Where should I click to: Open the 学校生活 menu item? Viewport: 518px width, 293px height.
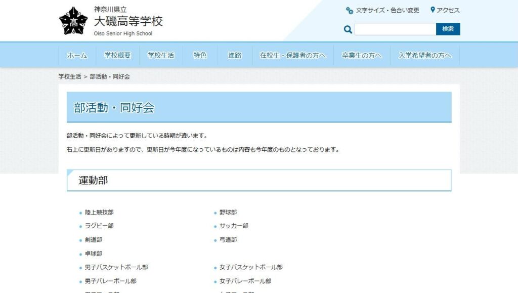pyautogui.click(x=161, y=56)
